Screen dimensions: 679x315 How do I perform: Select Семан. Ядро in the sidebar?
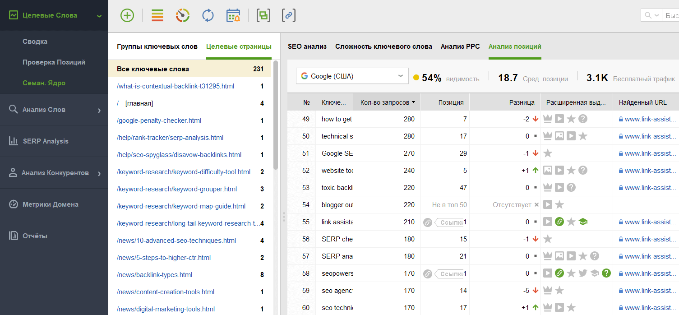pyautogui.click(x=44, y=83)
